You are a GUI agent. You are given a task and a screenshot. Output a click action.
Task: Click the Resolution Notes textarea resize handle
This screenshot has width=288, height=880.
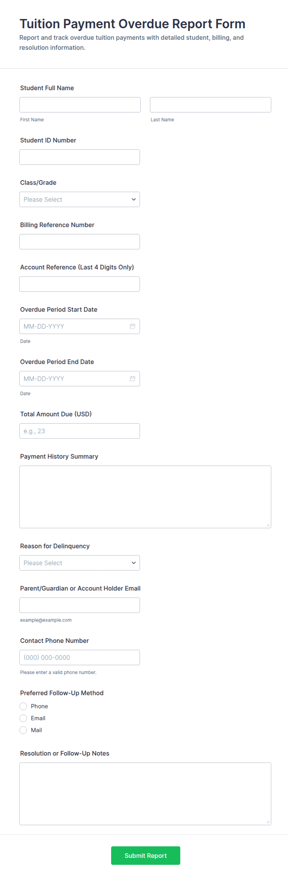click(268, 822)
